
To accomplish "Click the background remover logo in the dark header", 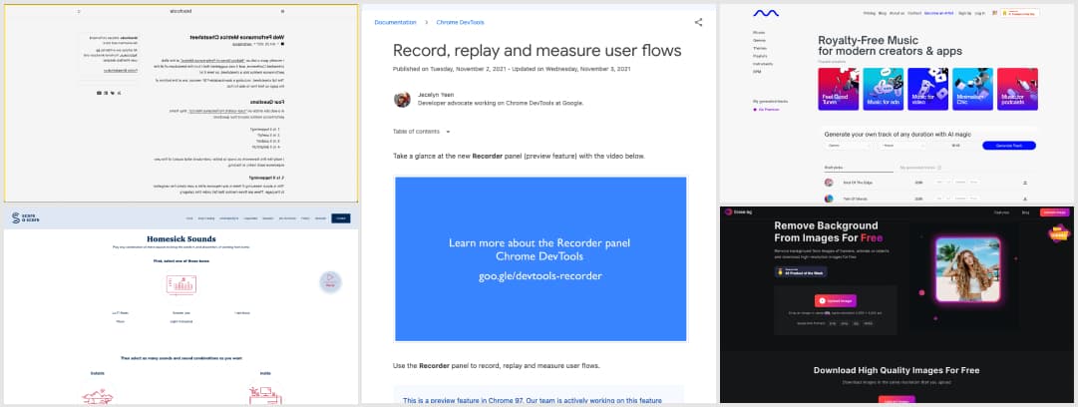I will point(738,212).
